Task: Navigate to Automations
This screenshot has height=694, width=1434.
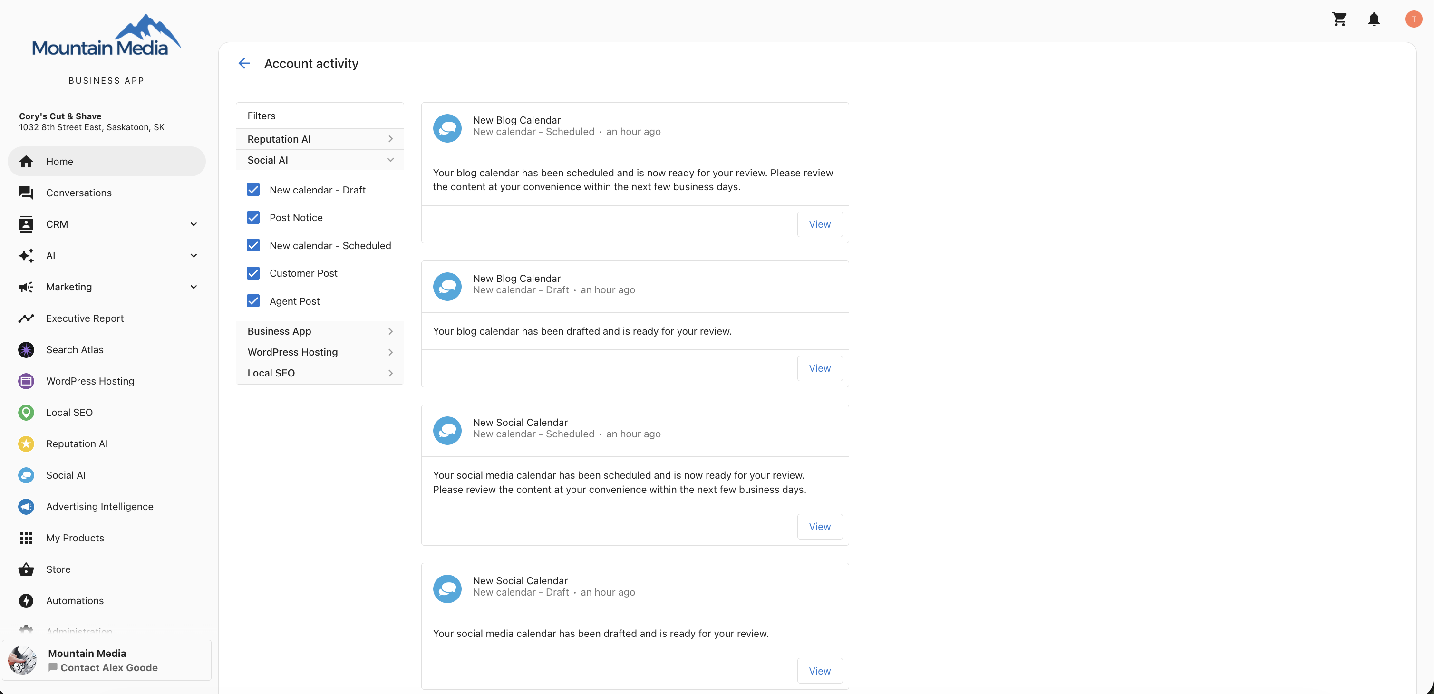Action: pyautogui.click(x=107, y=600)
